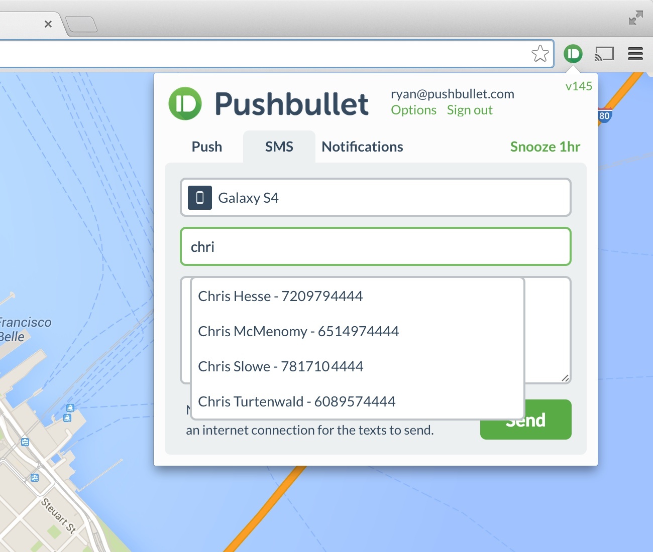Close the current browser tab

[x=48, y=24]
